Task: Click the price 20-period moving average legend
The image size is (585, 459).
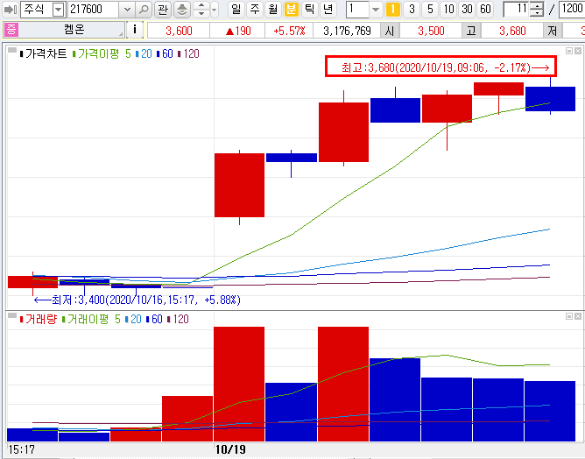Action: [144, 53]
